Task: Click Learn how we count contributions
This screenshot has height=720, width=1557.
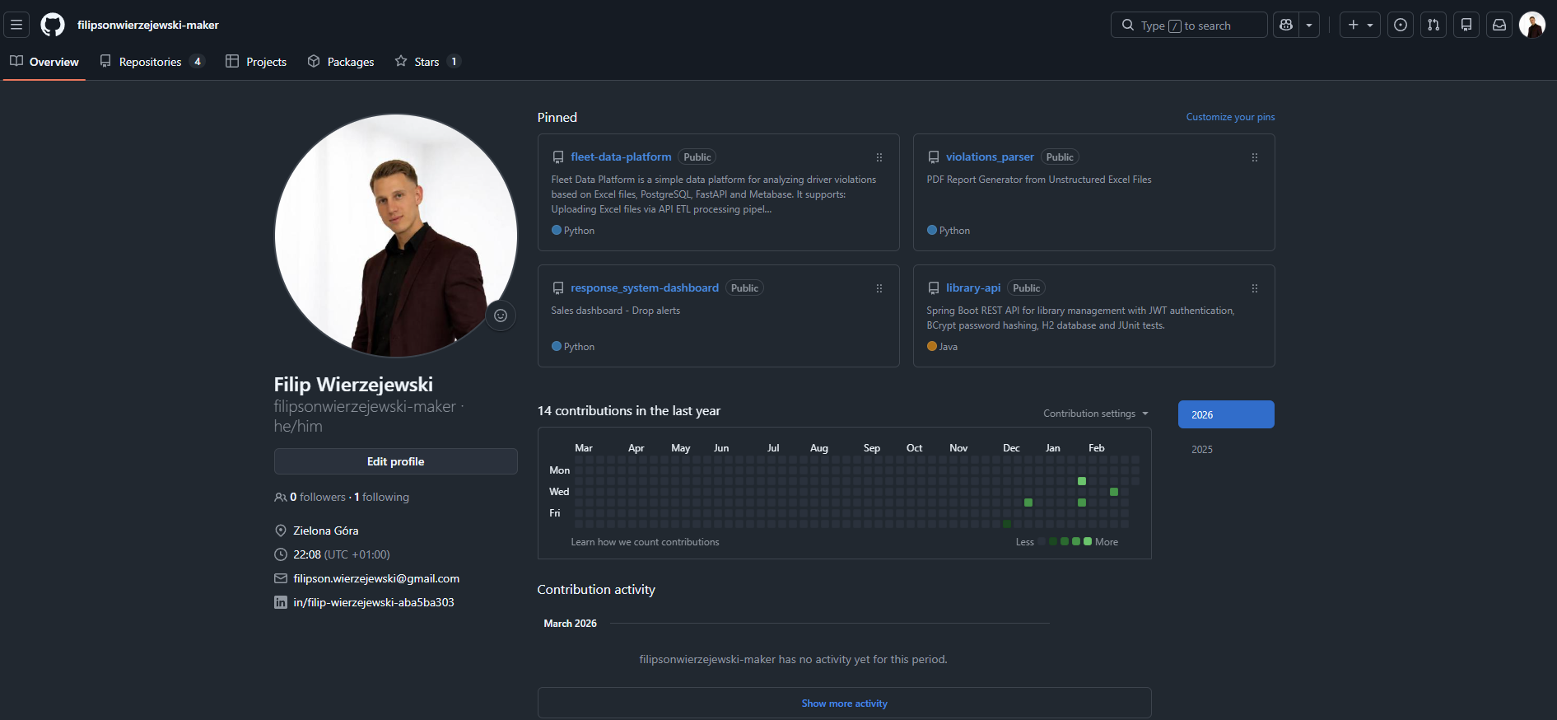Action: (645, 542)
